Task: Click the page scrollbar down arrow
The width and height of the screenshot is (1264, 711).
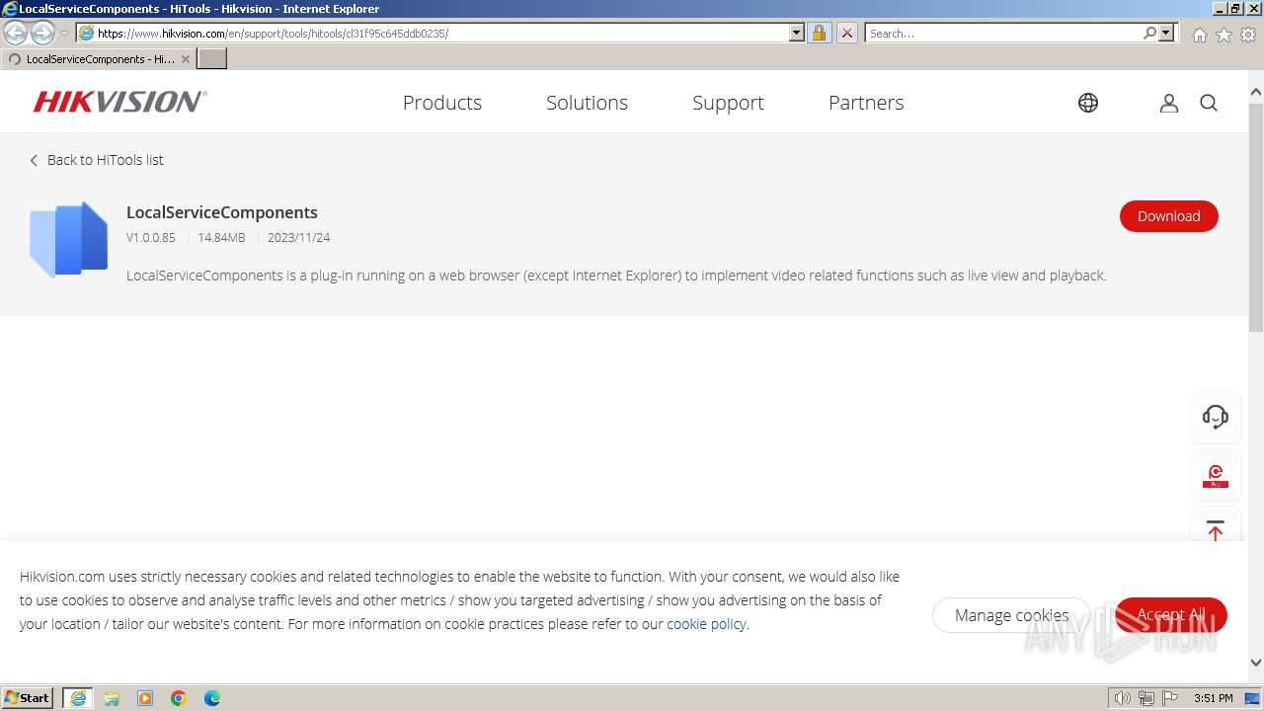Action: [x=1255, y=664]
